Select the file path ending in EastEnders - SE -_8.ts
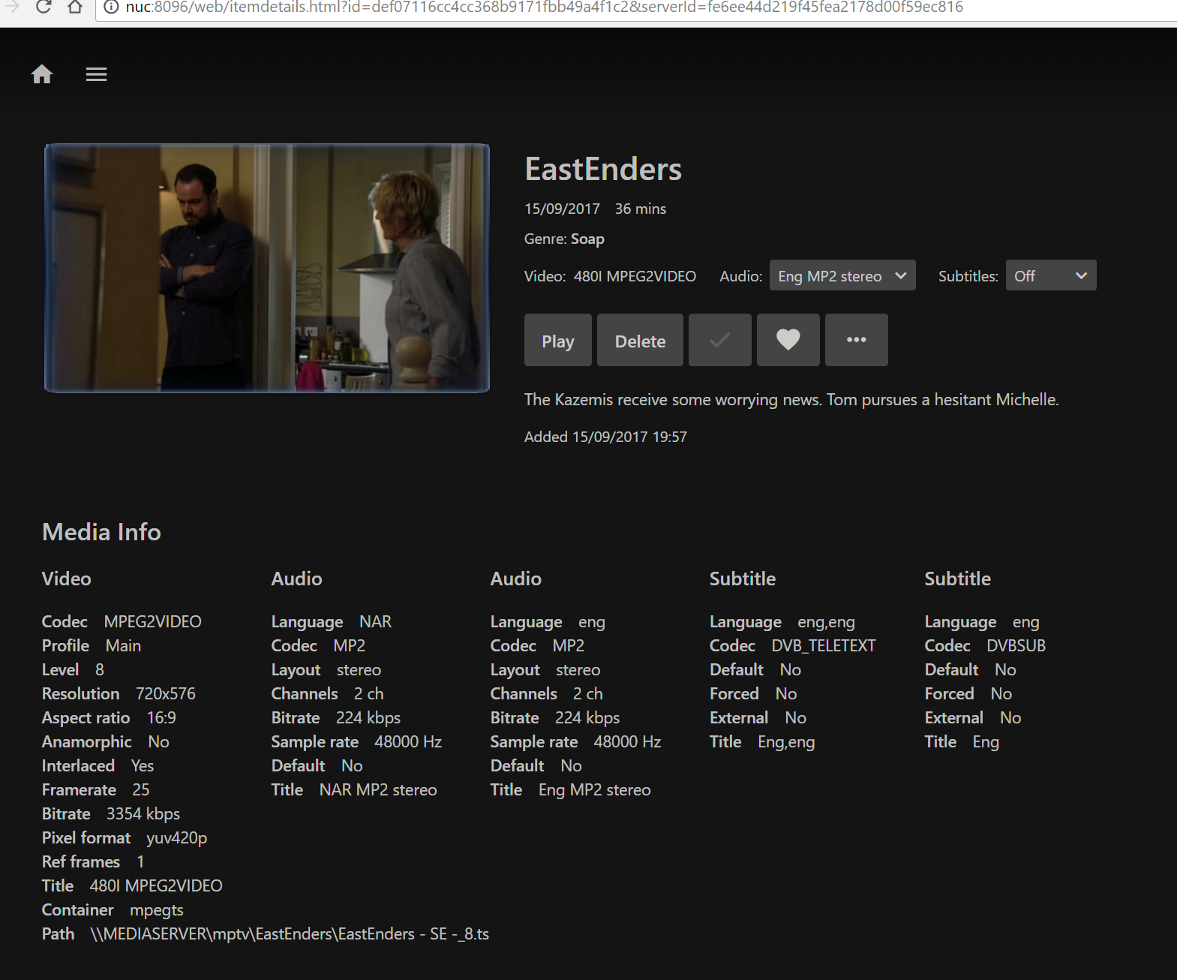 point(290,934)
